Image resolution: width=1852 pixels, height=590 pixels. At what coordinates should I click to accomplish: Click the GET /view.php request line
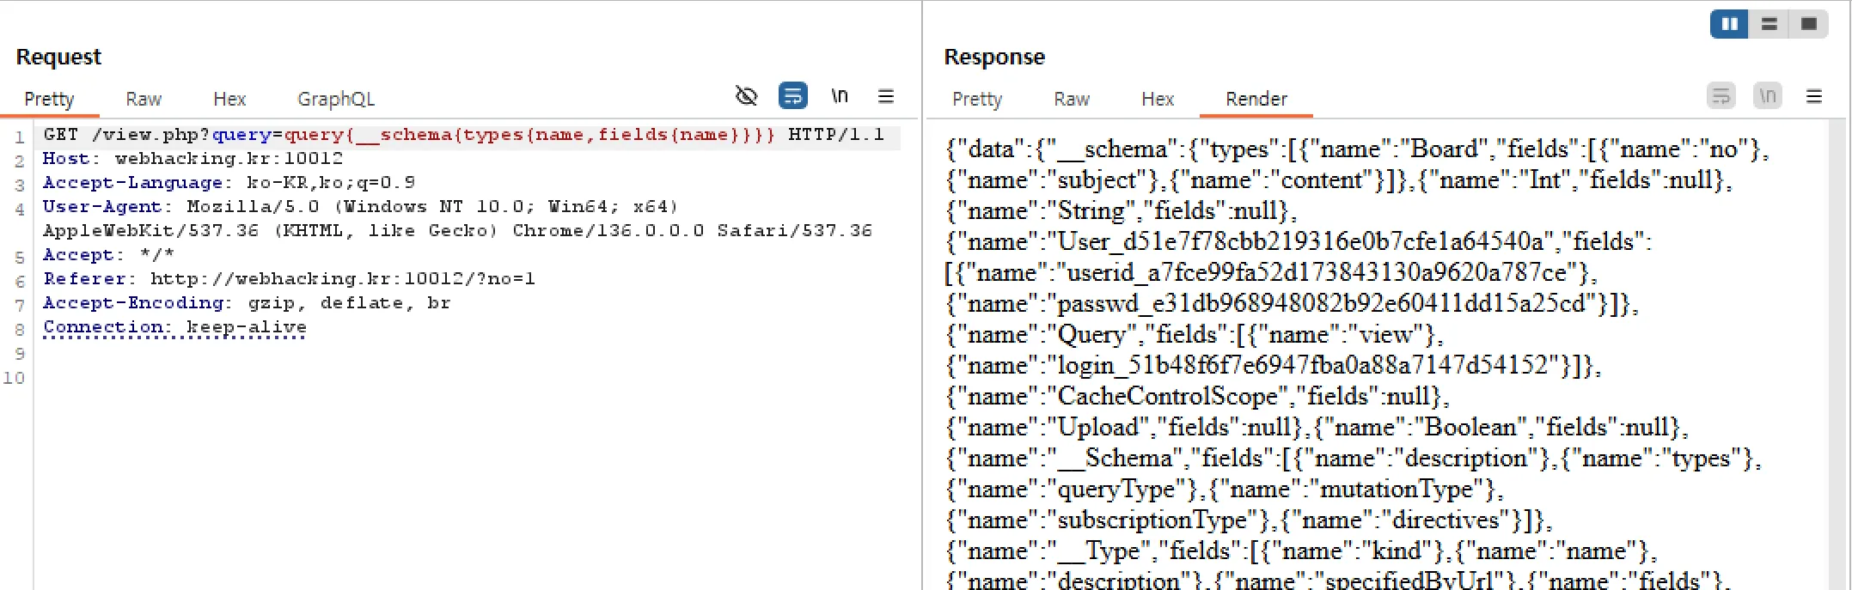[x=464, y=135]
